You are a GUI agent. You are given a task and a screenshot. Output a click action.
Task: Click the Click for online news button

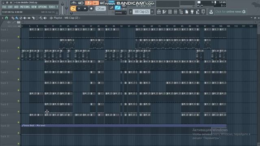pyautogui.click(x=230, y=12)
